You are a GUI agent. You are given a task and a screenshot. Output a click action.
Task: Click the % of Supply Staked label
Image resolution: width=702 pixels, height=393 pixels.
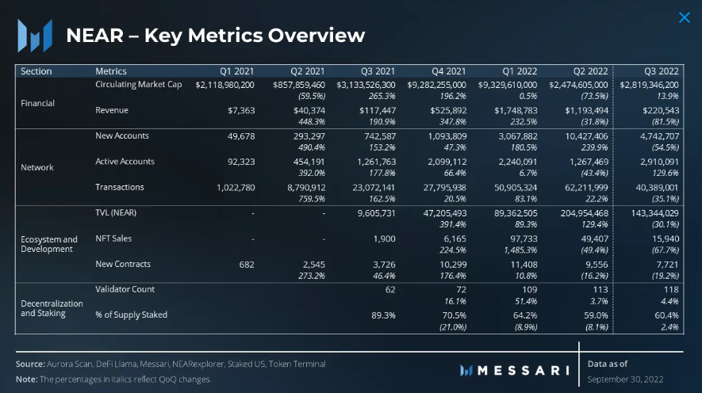(131, 315)
